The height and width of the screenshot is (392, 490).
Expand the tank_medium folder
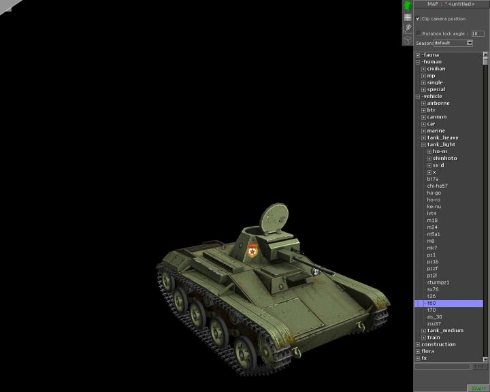tap(423, 331)
